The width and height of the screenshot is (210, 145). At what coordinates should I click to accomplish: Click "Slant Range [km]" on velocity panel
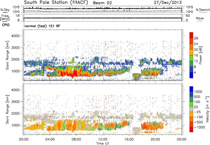[7, 109]
